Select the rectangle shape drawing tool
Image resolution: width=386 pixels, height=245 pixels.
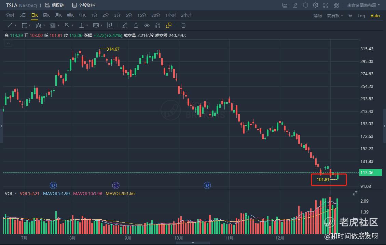tap(24, 25)
